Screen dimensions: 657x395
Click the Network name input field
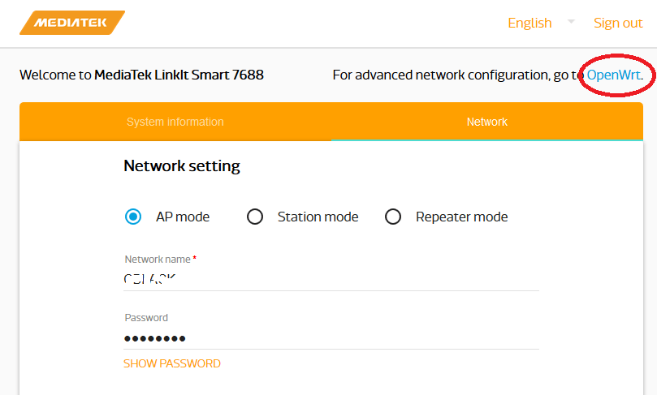click(x=331, y=279)
